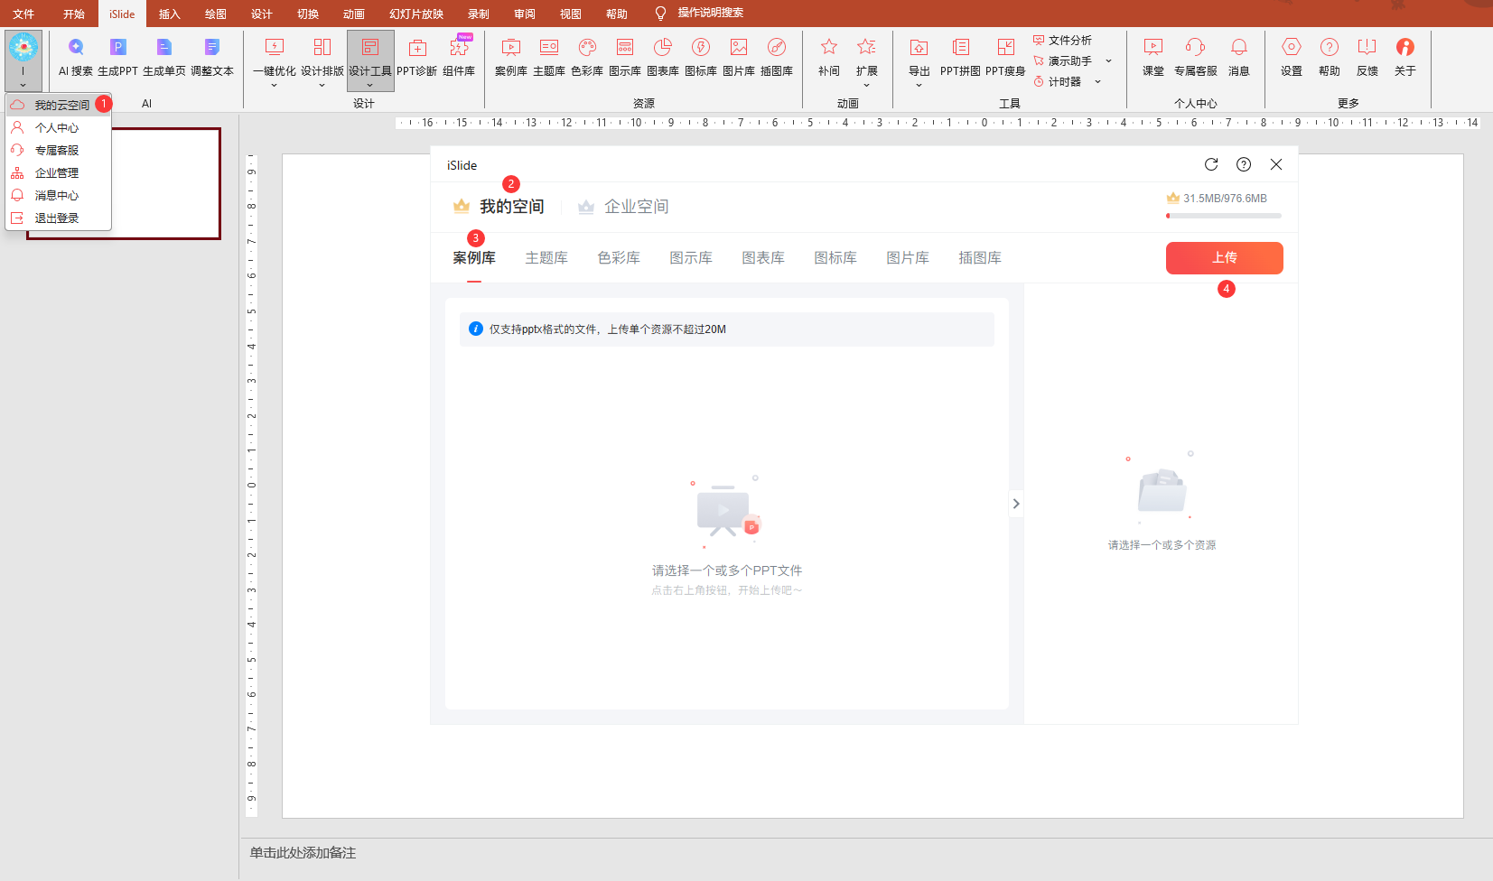The height and width of the screenshot is (881, 1493).
Task: Open the 幻灯片放映 ribbon tab
Action: tap(415, 14)
